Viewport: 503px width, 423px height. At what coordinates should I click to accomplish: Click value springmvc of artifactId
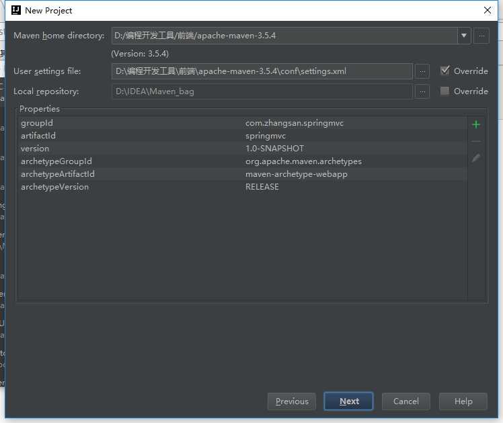[266, 136]
